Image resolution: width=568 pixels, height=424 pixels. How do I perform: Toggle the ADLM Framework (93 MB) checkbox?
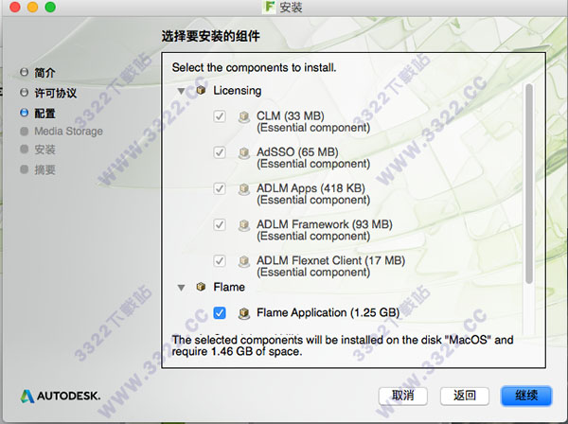tap(220, 225)
